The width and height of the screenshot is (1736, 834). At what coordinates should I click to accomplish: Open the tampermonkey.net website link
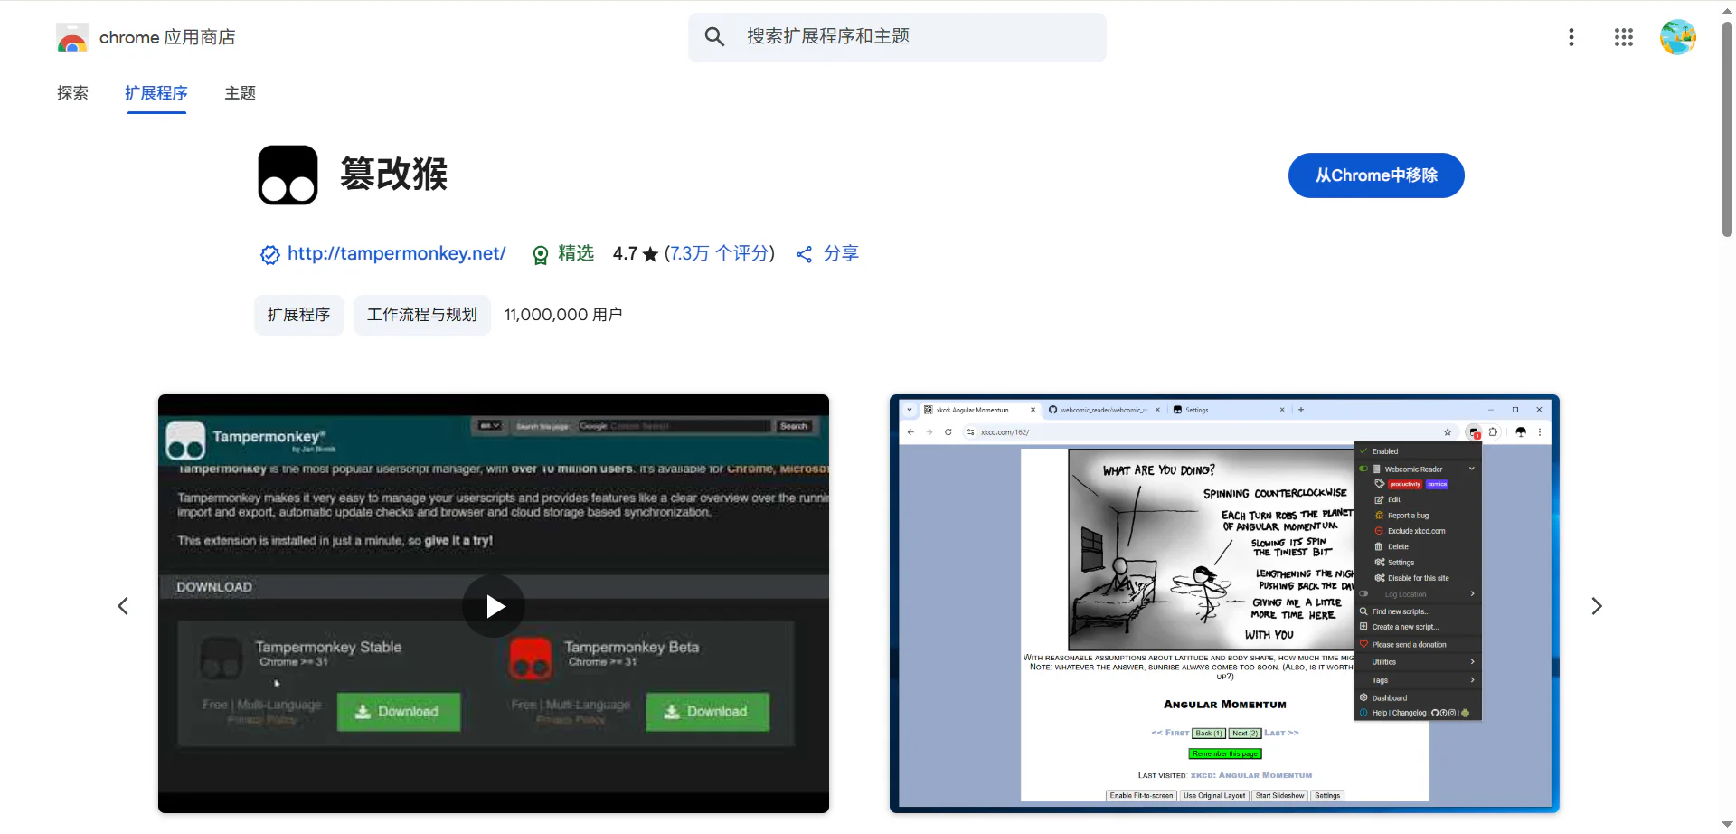click(x=396, y=254)
